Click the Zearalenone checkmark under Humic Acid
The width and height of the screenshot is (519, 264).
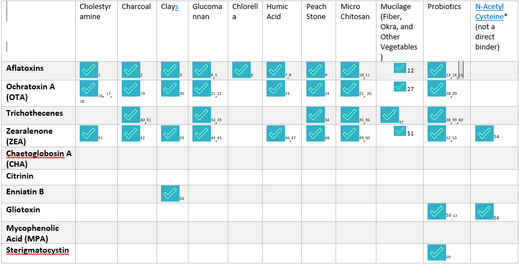275,133
